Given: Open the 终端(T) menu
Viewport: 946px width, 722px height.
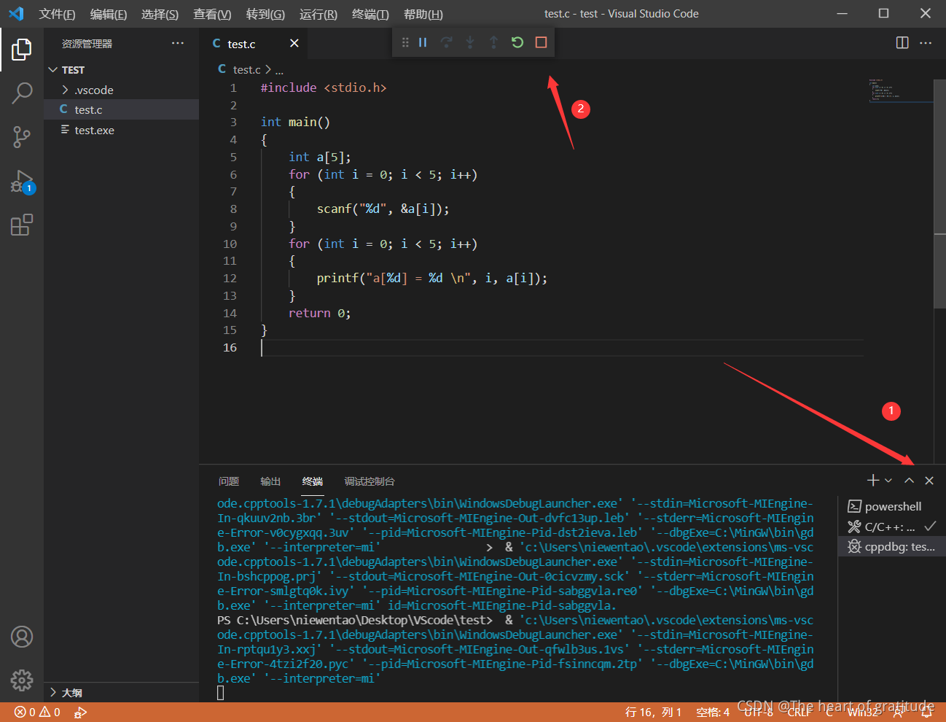Looking at the screenshot, I should tap(370, 14).
